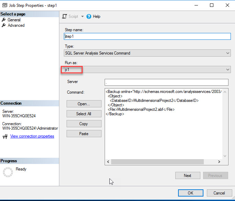Screen dimensions: 235x201
Task: Click the WIN-355CHQ0E524 server name text
Action: coord(19,116)
